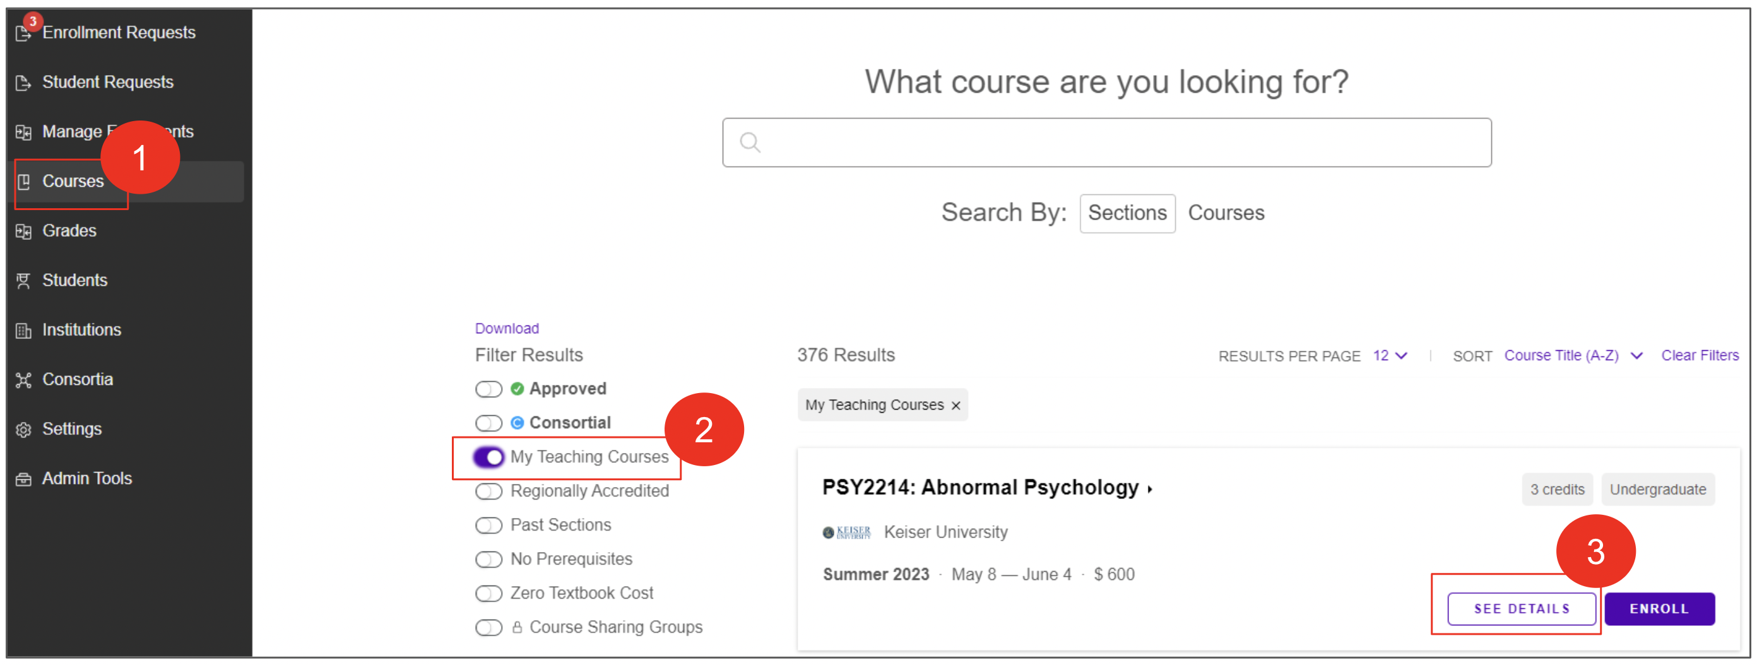The image size is (1757, 665).
Task: Select the Sections search tab
Action: (1127, 213)
